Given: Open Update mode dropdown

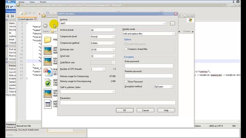Looking at the screenshot, I should [x=173, y=34].
